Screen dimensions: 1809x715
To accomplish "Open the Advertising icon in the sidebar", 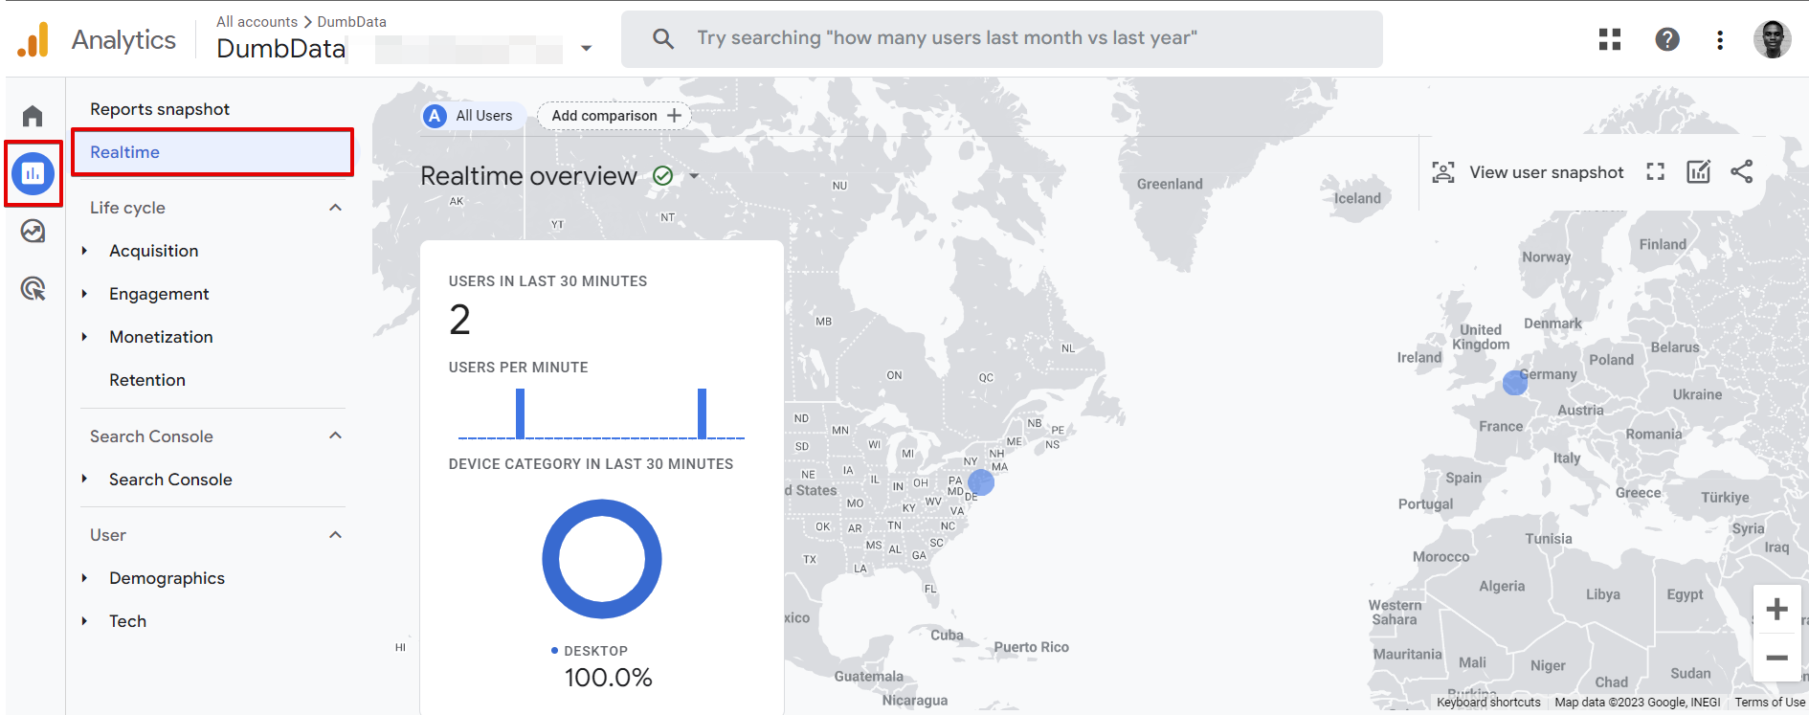I will click(x=32, y=288).
